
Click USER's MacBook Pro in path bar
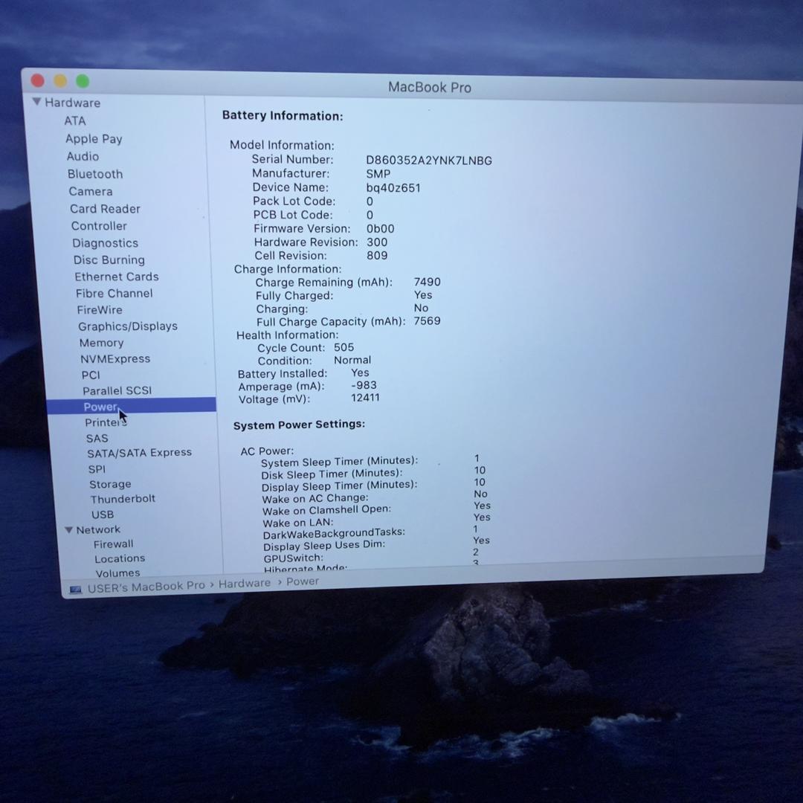point(146,587)
